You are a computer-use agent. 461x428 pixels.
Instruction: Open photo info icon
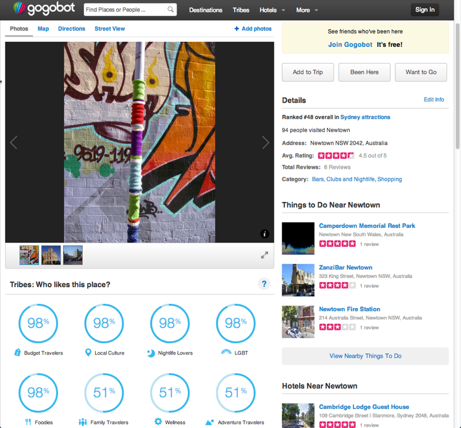(x=264, y=234)
